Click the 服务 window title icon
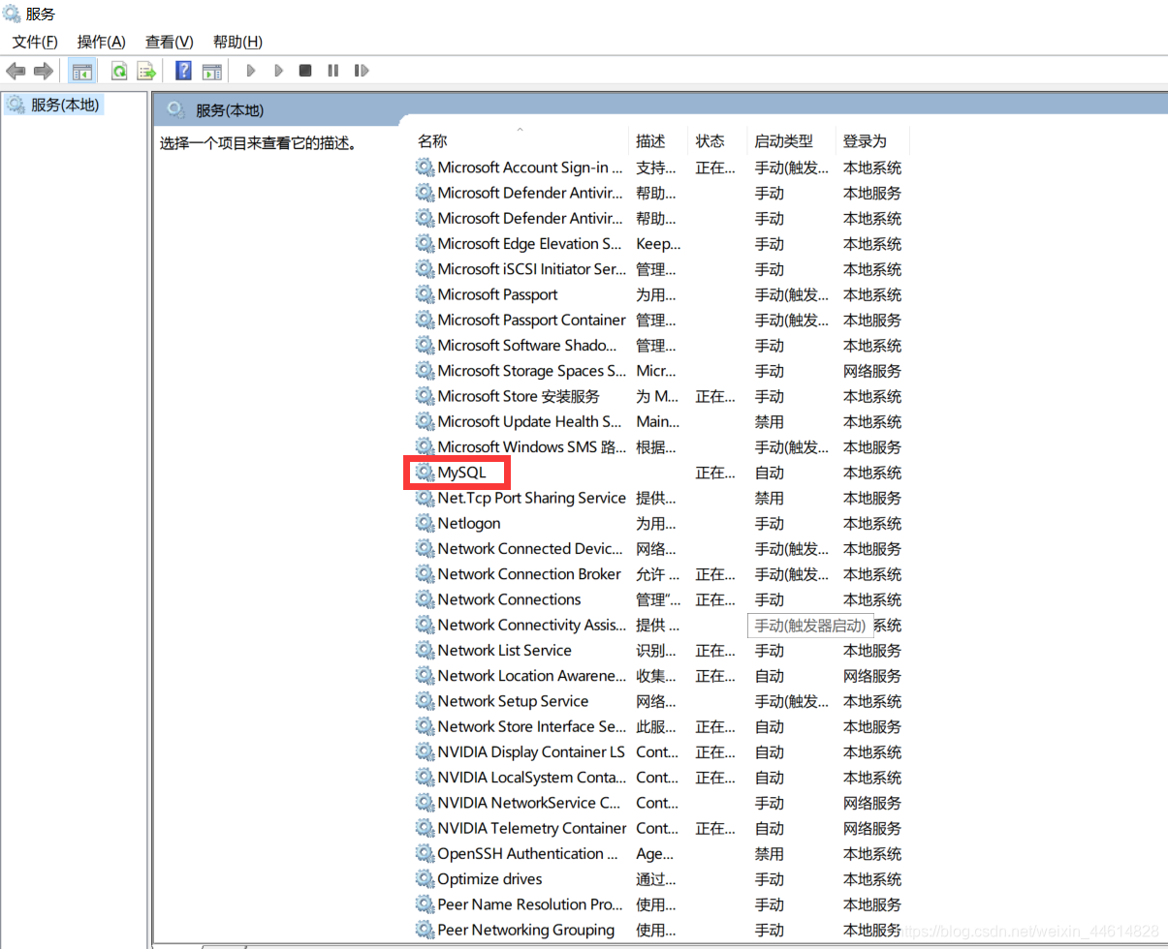The width and height of the screenshot is (1168, 949). [12, 14]
